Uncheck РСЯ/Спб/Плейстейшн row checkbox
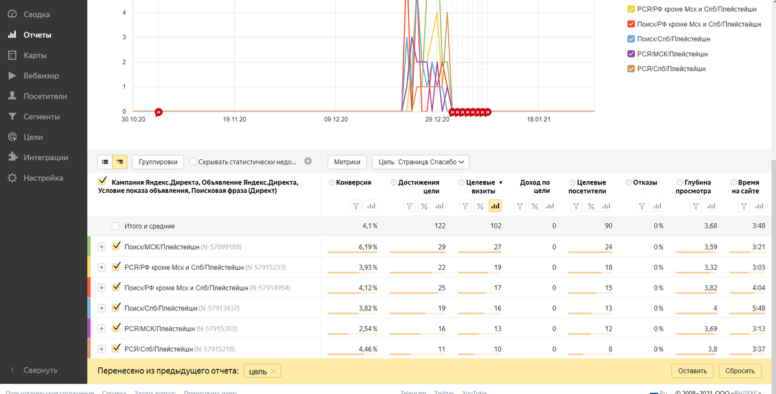This screenshot has width=776, height=394. (x=116, y=348)
